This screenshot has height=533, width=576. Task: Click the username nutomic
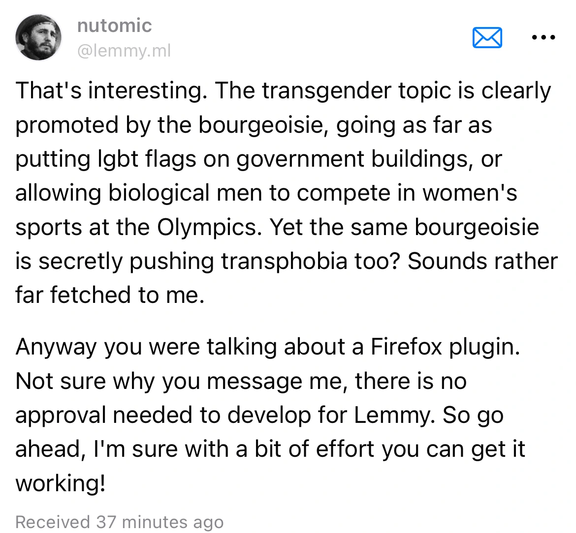pyautogui.click(x=114, y=26)
